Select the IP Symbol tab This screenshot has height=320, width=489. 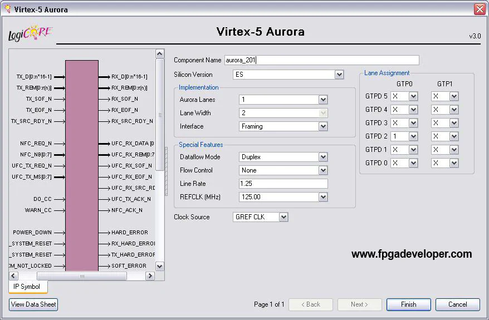(x=27, y=287)
